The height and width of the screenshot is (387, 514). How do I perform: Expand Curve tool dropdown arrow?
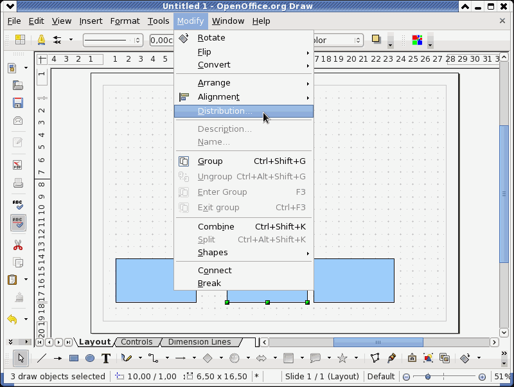tap(140, 358)
